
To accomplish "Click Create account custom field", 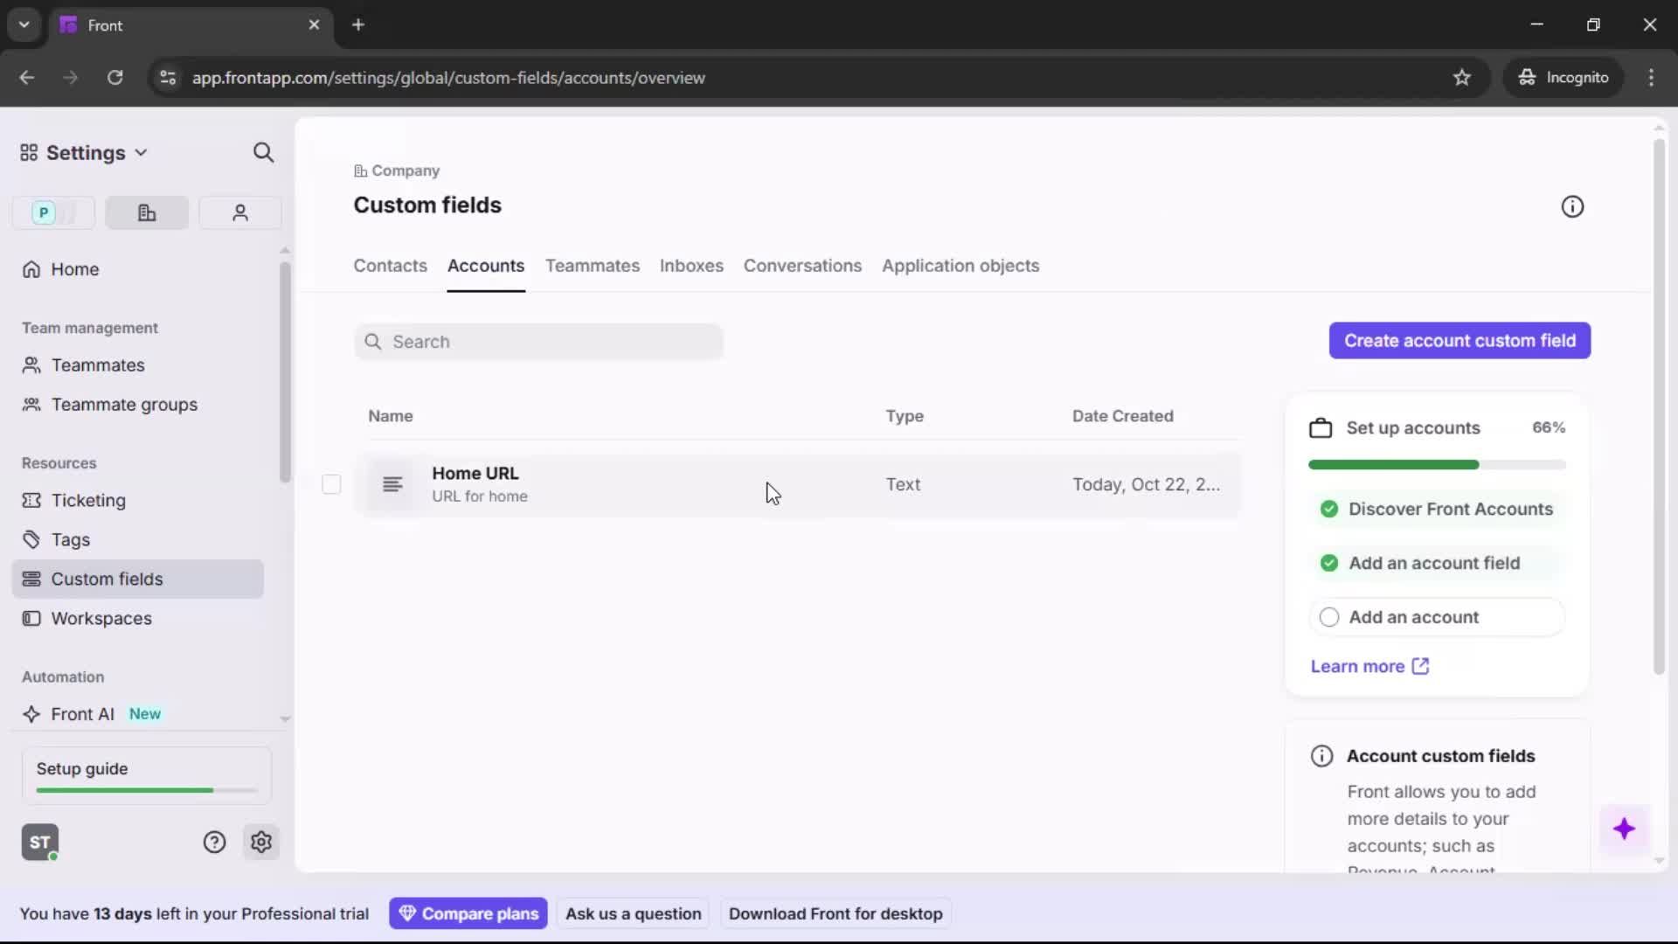I will [x=1460, y=340].
